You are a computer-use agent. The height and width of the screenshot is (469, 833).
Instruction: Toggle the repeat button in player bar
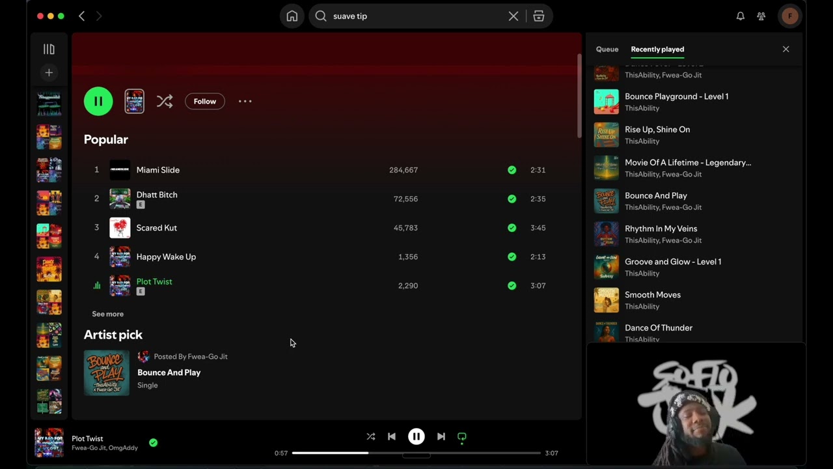(462, 436)
